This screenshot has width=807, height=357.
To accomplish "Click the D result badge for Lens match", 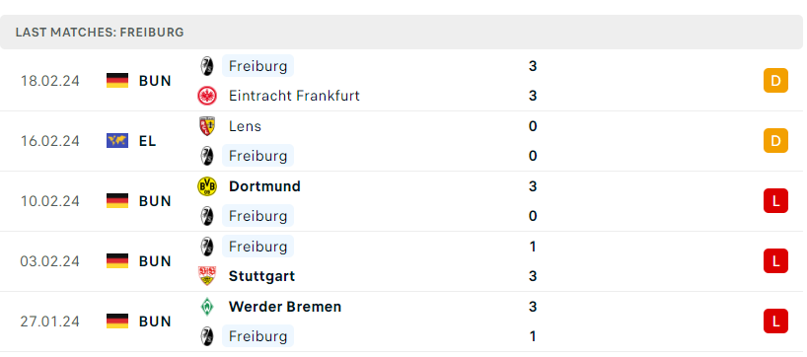I will point(775,141).
